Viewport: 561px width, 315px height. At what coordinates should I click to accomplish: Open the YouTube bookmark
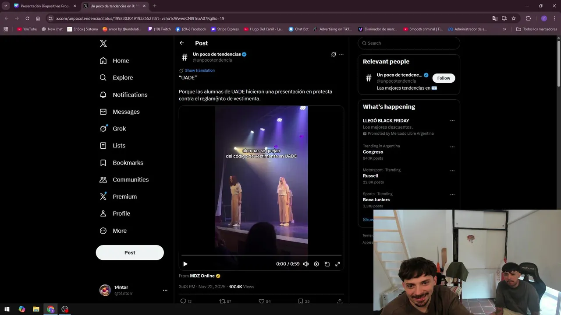point(27,29)
